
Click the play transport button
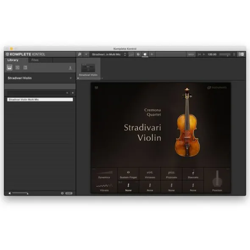click(204, 55)
